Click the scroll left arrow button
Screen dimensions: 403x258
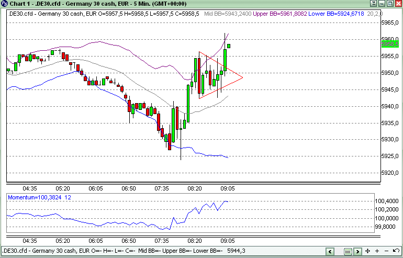click(330, 251)
